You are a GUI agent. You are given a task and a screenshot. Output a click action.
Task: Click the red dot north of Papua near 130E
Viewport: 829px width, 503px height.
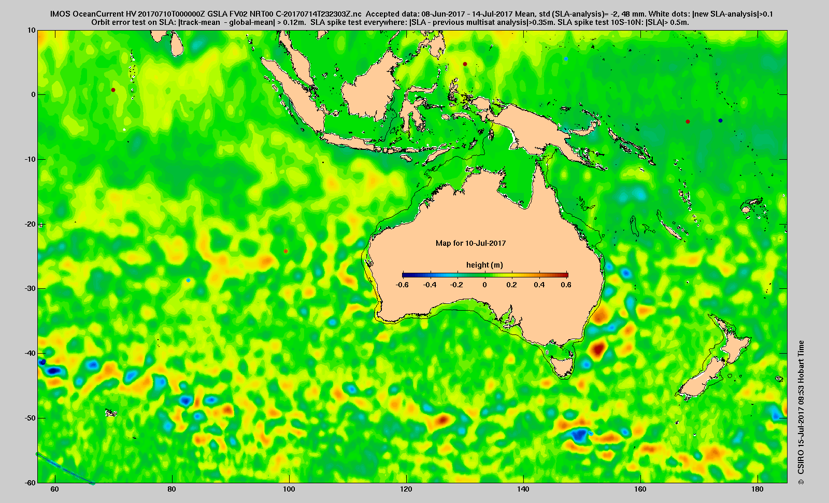point(465,64)
